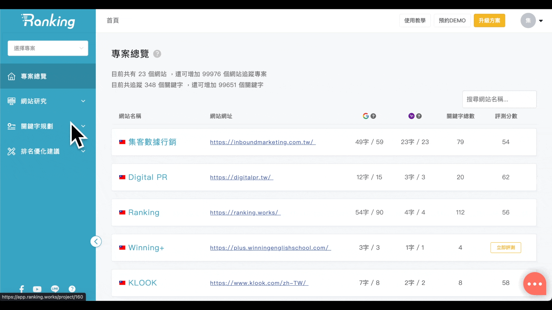
Task: Click the keyword-list icon beside 關鍵字規劃
Action: click(x=11, y=126)
